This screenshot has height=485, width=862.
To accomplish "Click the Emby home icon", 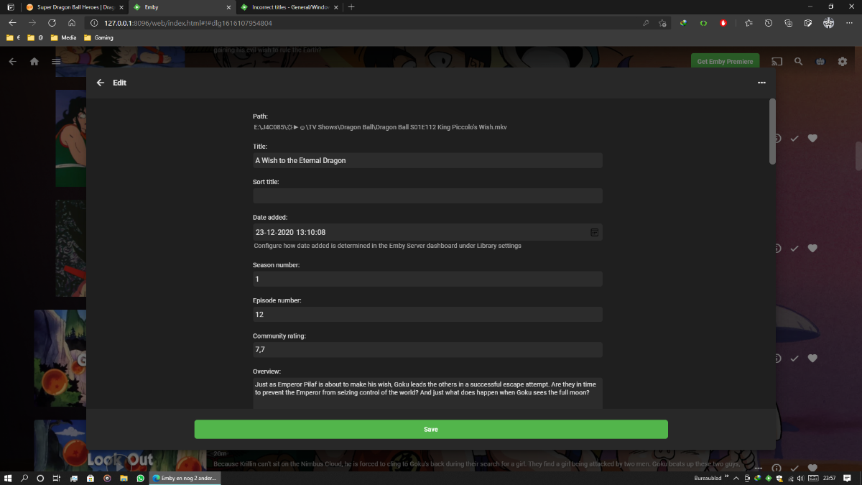I will point(34,62).
